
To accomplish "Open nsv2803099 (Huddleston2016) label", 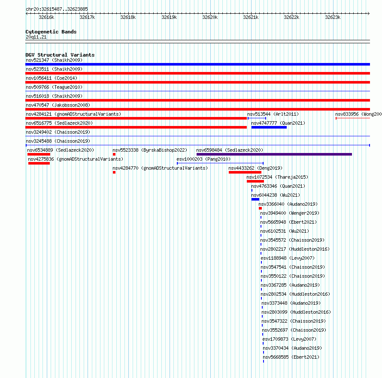I will point(296,312).
